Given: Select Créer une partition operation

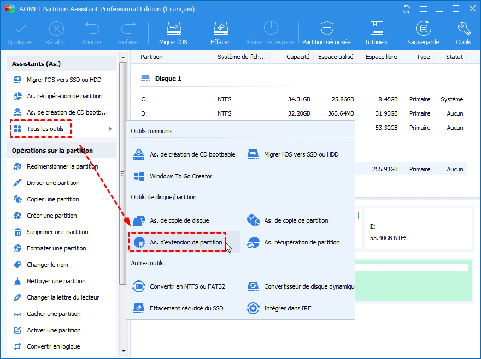Looking at the screenshot, I should [61, 216].
